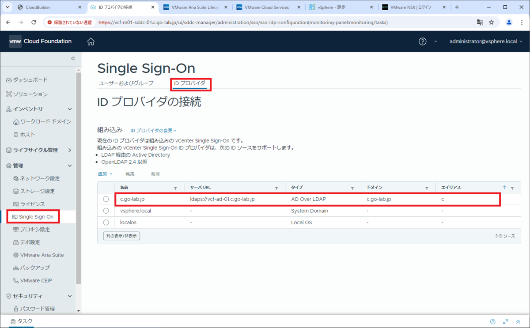Screen dimensions: 530x328
Task: Click 列の表示/非表示 button
Action: [x=121, y=236]
